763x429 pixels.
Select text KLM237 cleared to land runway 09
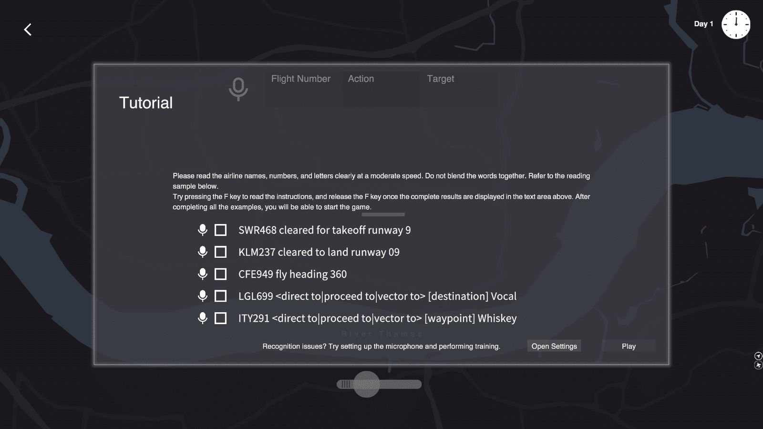319,252
